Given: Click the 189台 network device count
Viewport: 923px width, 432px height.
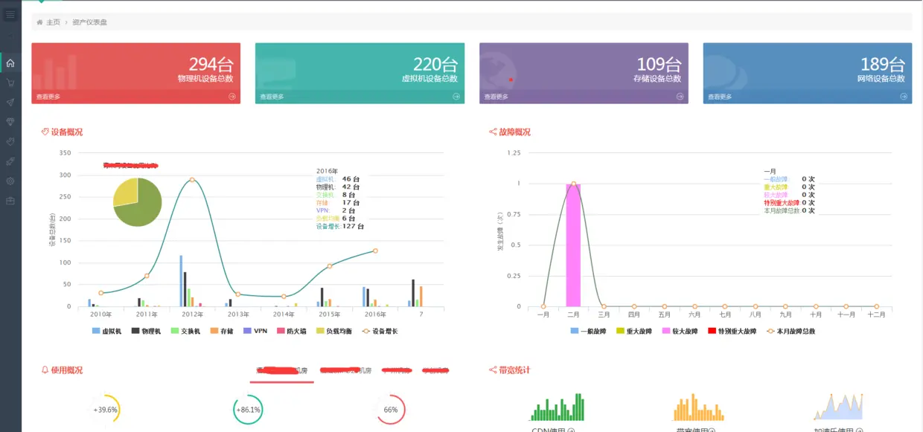Looking at the screenshot, I should (x=883, y=65).
